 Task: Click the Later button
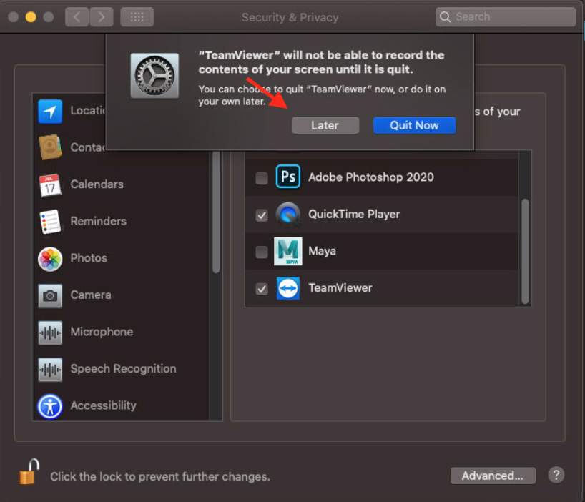(x=325, y=125)
